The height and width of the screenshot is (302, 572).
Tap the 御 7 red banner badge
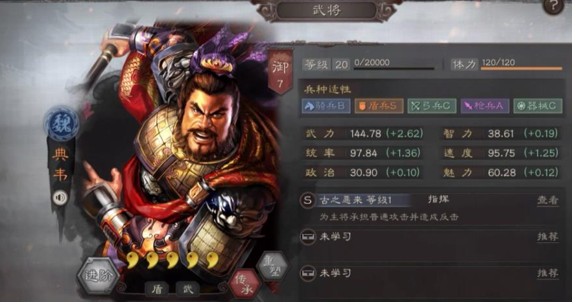tap(280, 71)
